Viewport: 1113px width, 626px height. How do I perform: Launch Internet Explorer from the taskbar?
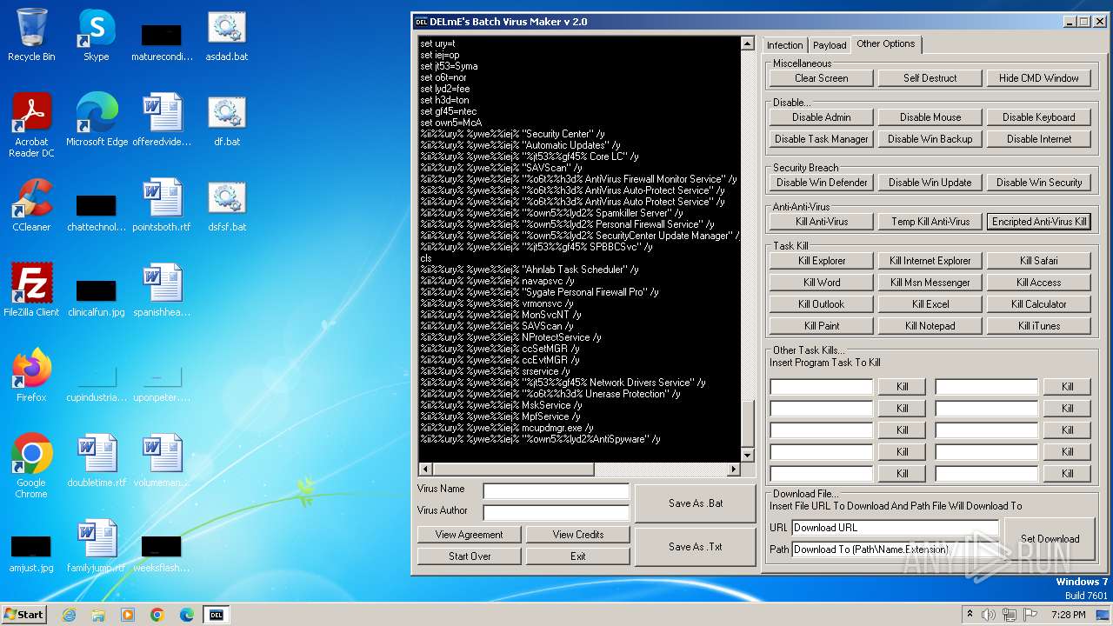(x=69, y=615)
